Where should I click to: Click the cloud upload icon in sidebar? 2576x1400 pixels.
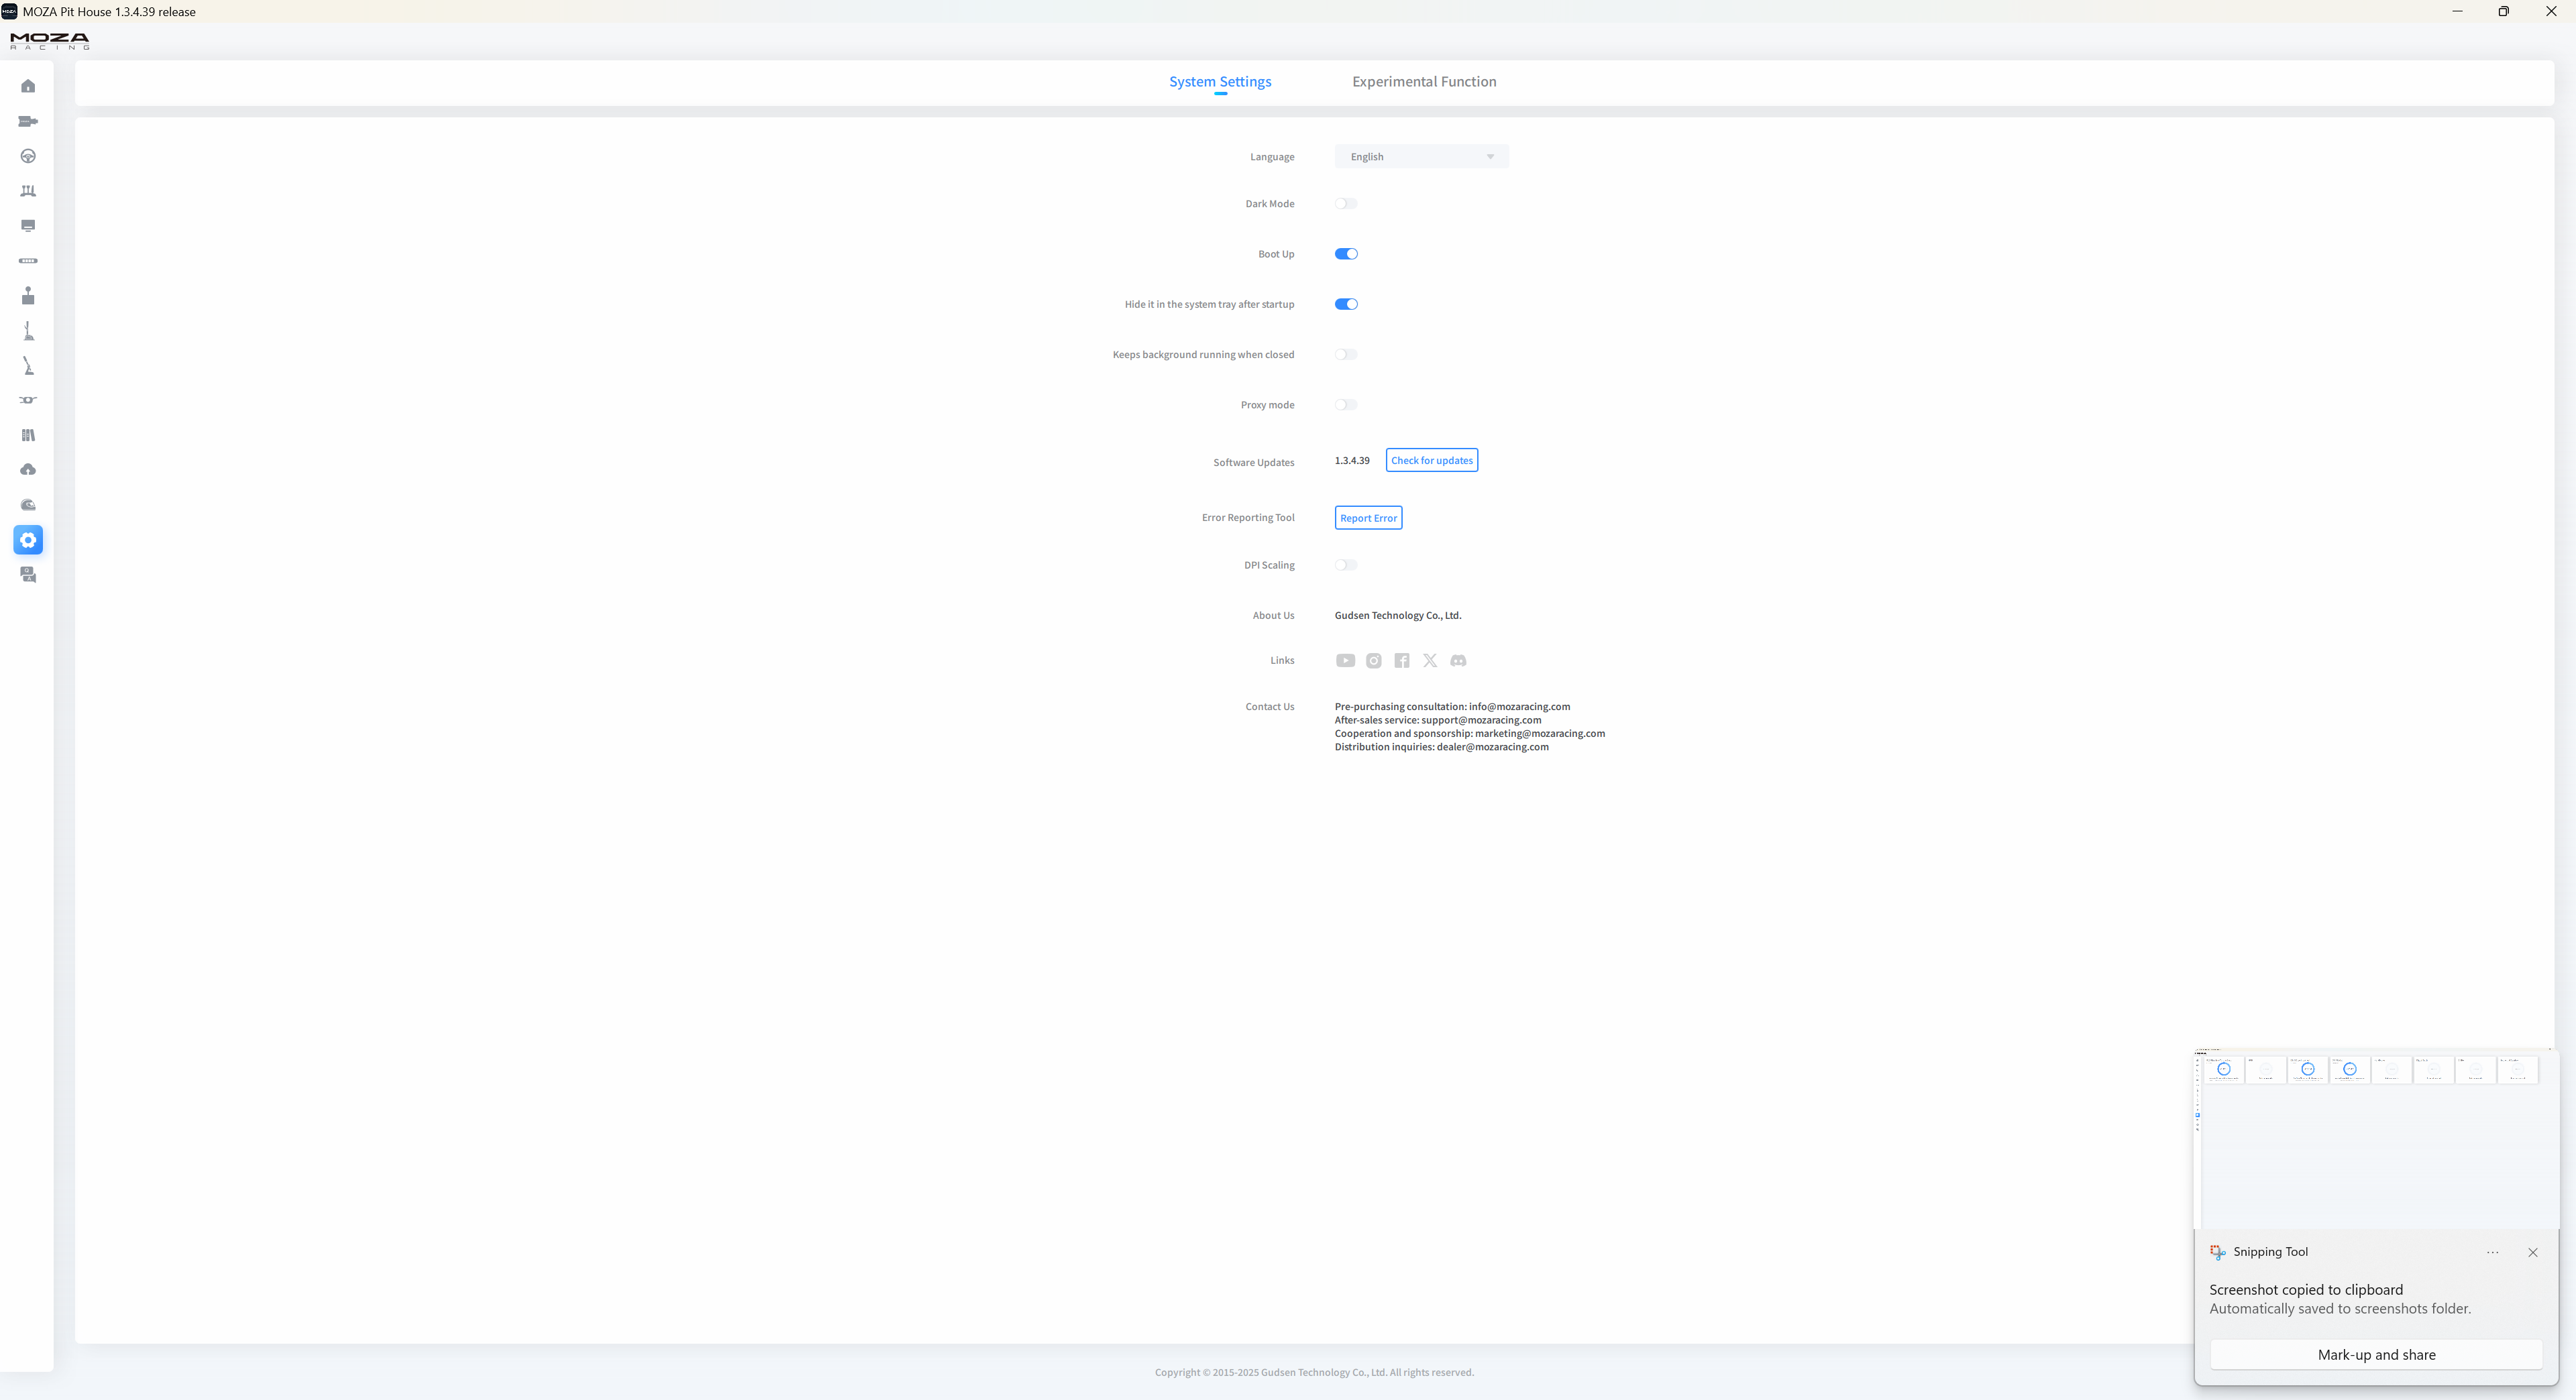(x=28, y=469)
